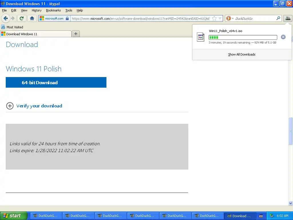
Task: Click the Mypal raccoon title bar icon
Action: click(3, 3)
